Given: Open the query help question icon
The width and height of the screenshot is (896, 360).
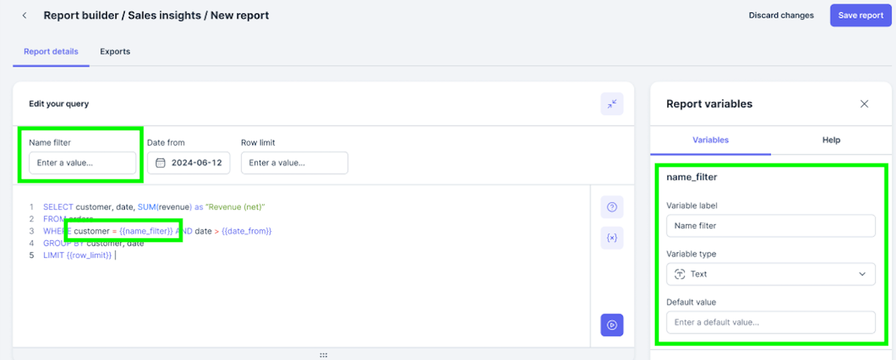Looking at the screenshot, I should click(612, 207).
